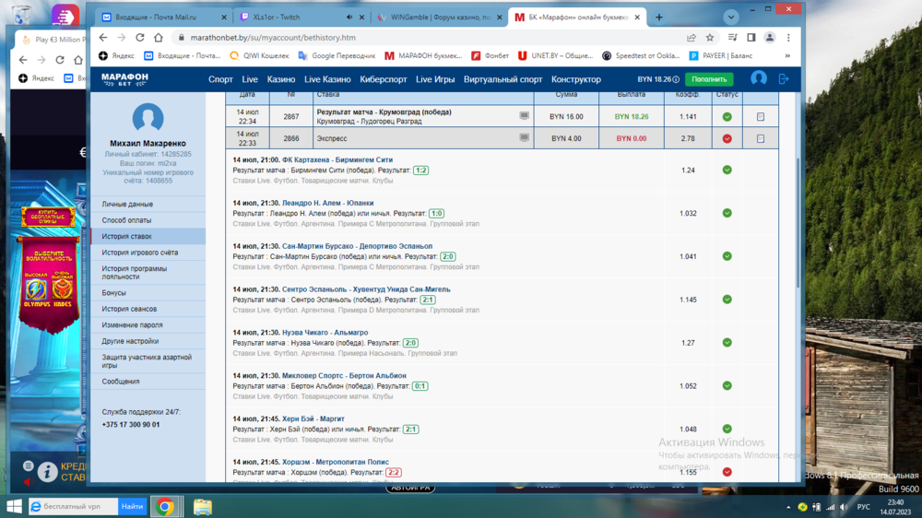The height and width of the screenshot is (518, 922).
Task: Click the monitor icon in Экспресс row
Action: pyautogui.click(x=524, y=138)
